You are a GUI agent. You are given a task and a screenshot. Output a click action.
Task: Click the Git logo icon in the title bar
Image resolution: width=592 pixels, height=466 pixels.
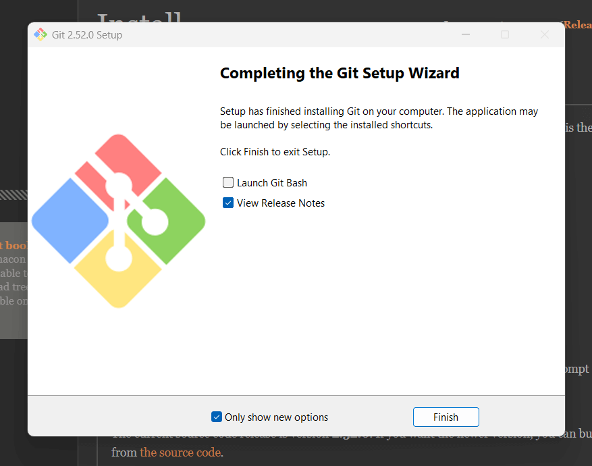41,34
